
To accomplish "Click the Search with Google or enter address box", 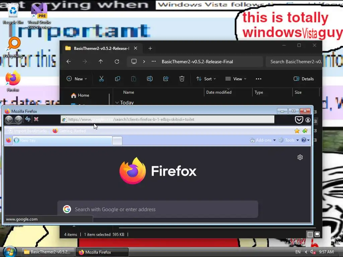I will [x=158, y=209].
